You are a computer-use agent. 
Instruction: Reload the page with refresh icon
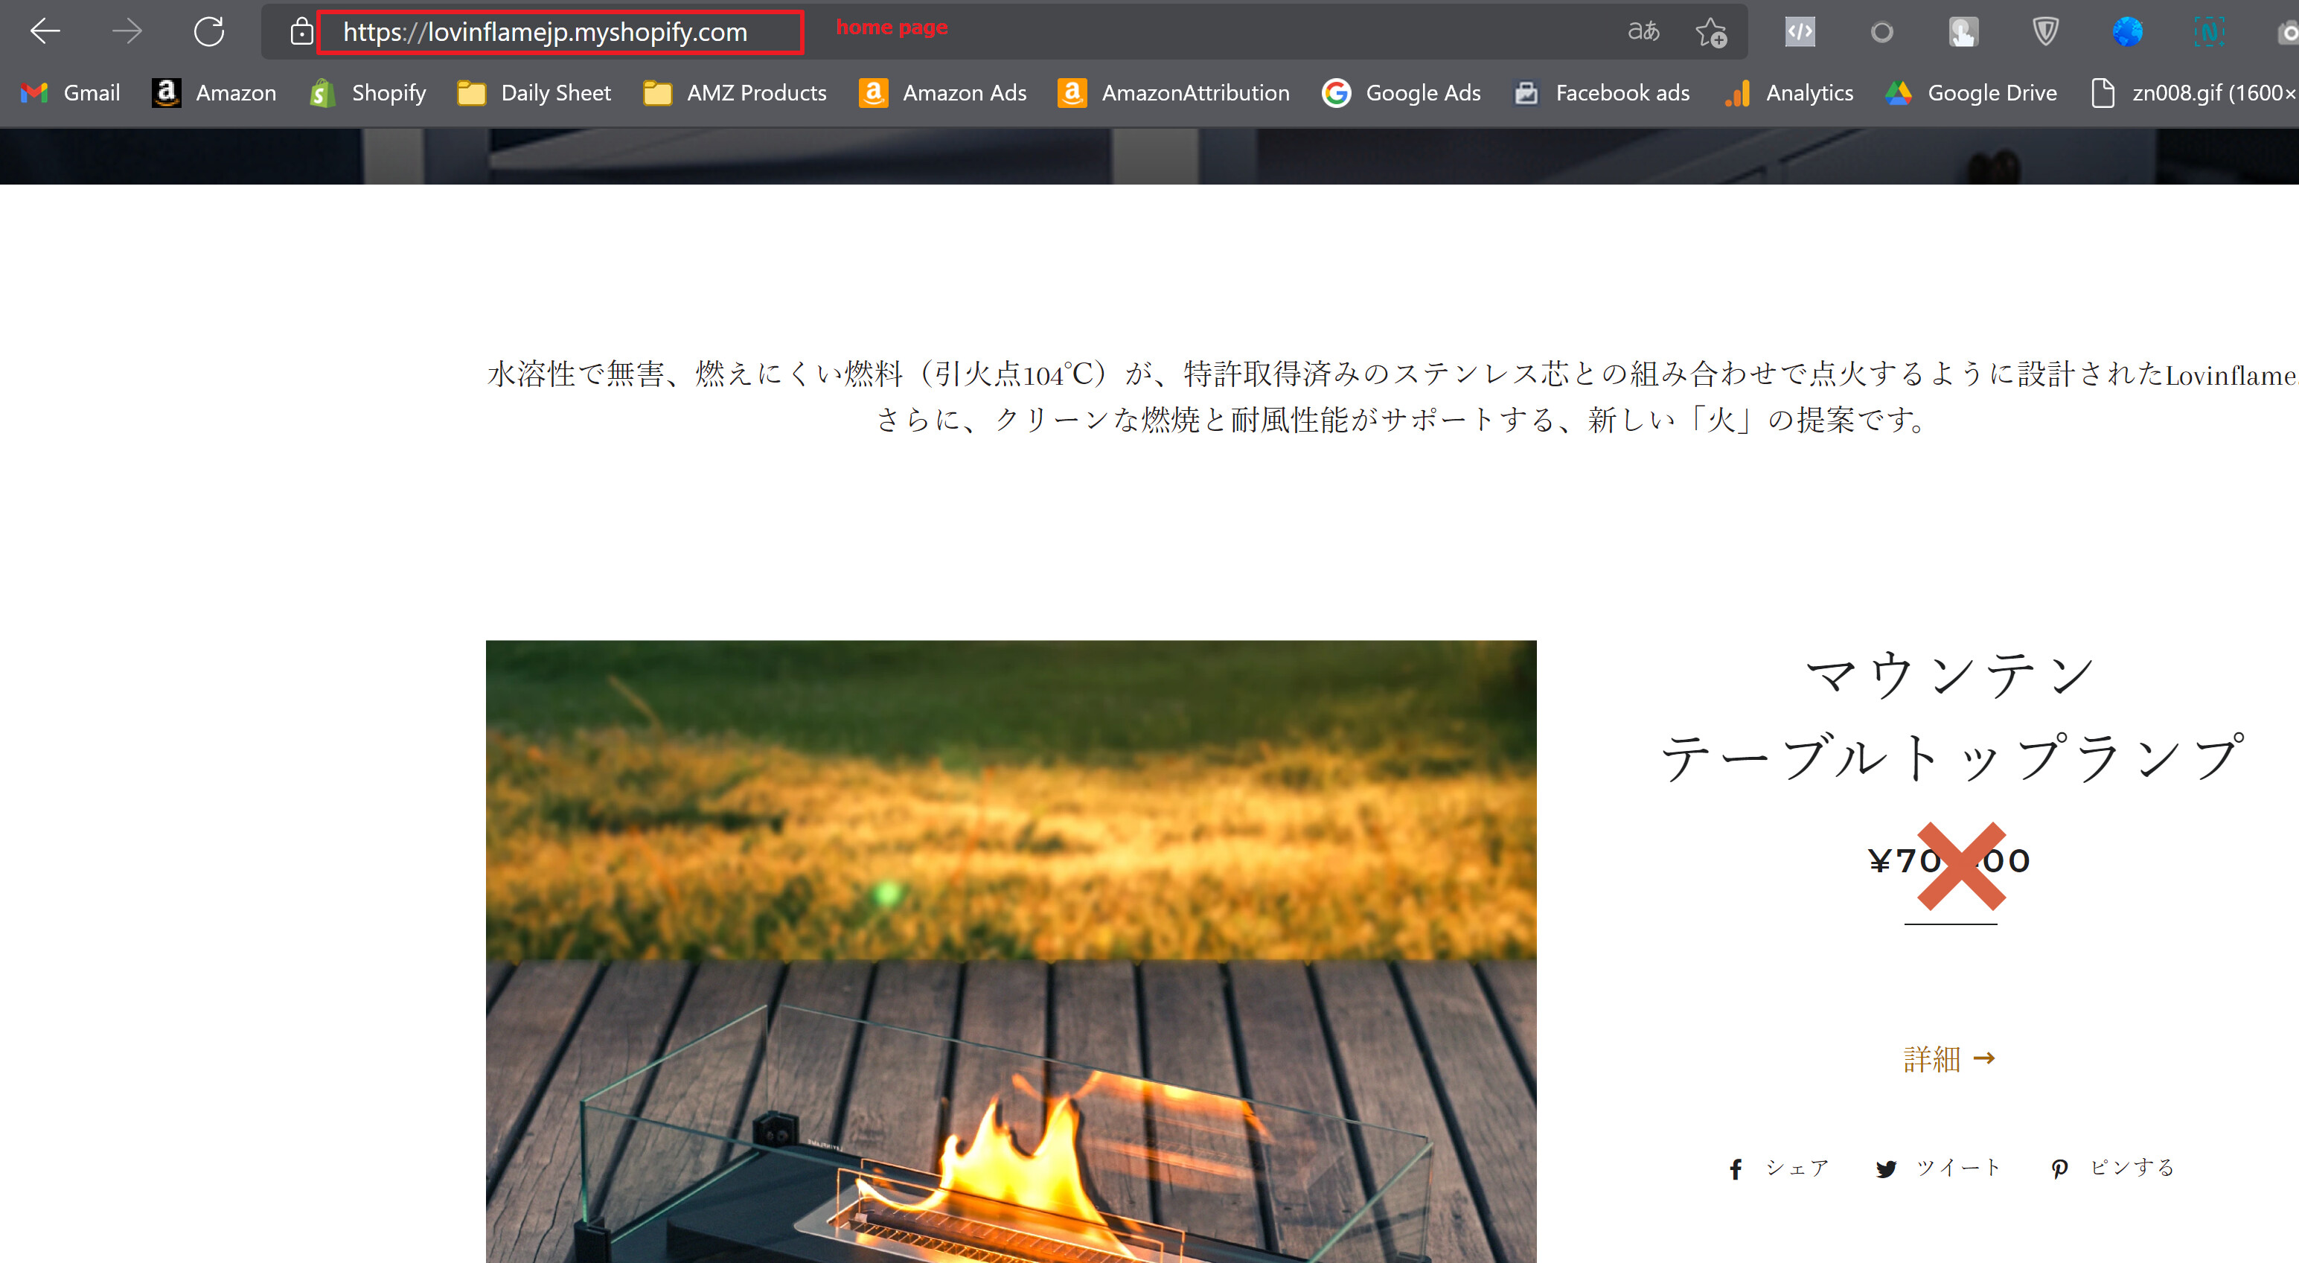209,32
